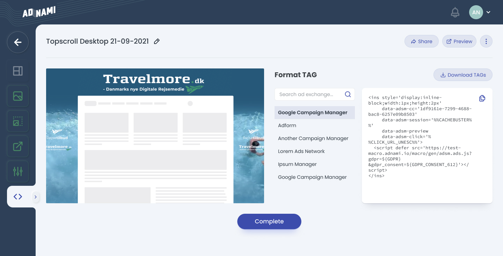Select the code tags sidebar icon
This screenshot has width=503, height=256.
[18, 197]
